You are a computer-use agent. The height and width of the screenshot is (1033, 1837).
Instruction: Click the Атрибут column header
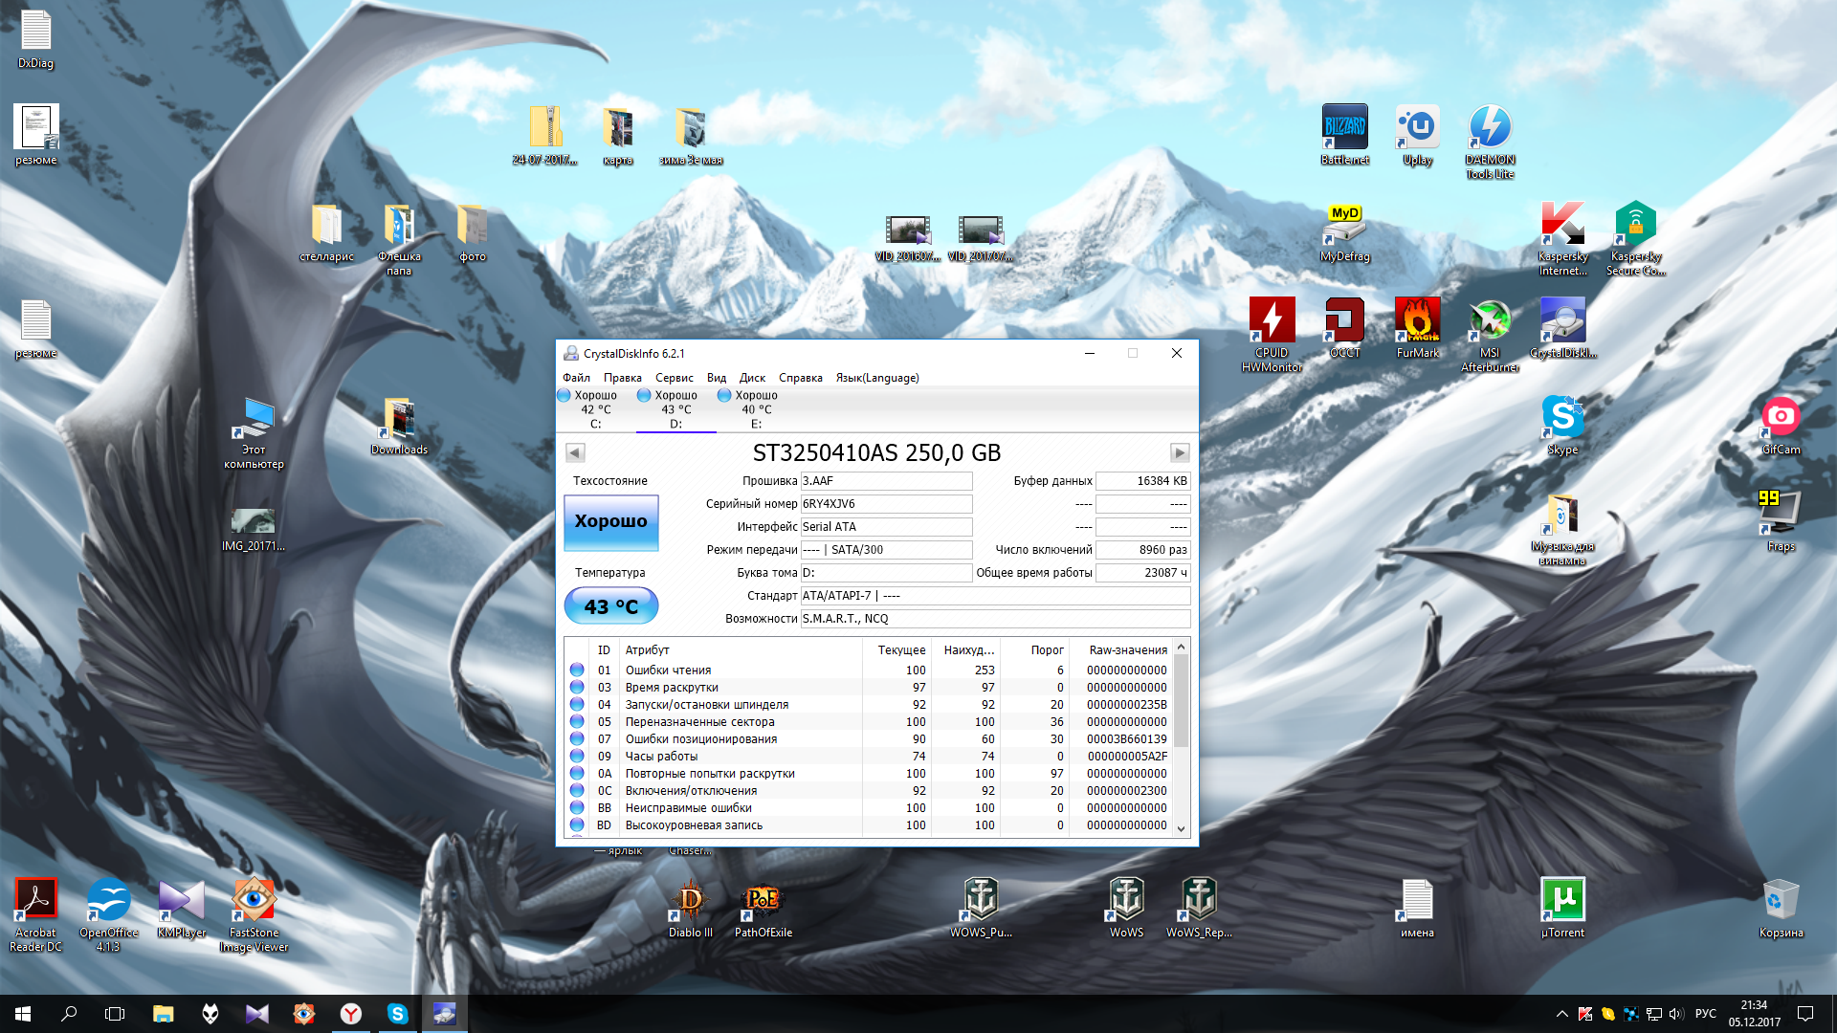741,650
